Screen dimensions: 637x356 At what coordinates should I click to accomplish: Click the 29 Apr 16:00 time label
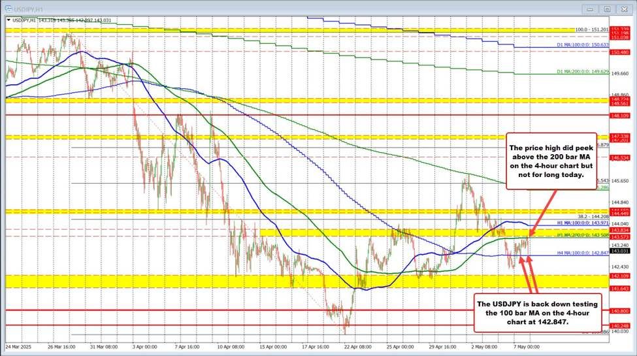[442, 347]
